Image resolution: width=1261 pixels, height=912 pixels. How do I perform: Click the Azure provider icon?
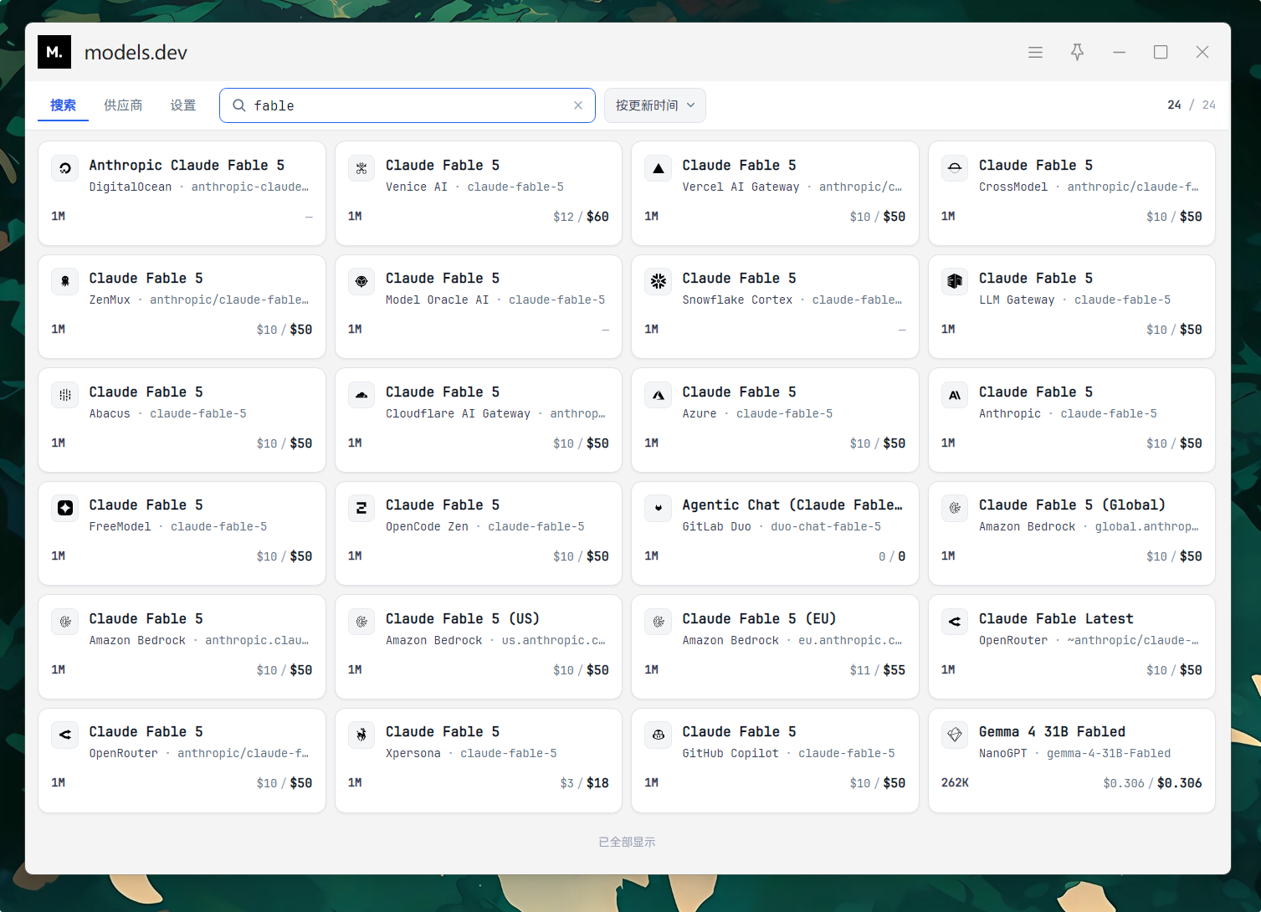tap(659, 395)
